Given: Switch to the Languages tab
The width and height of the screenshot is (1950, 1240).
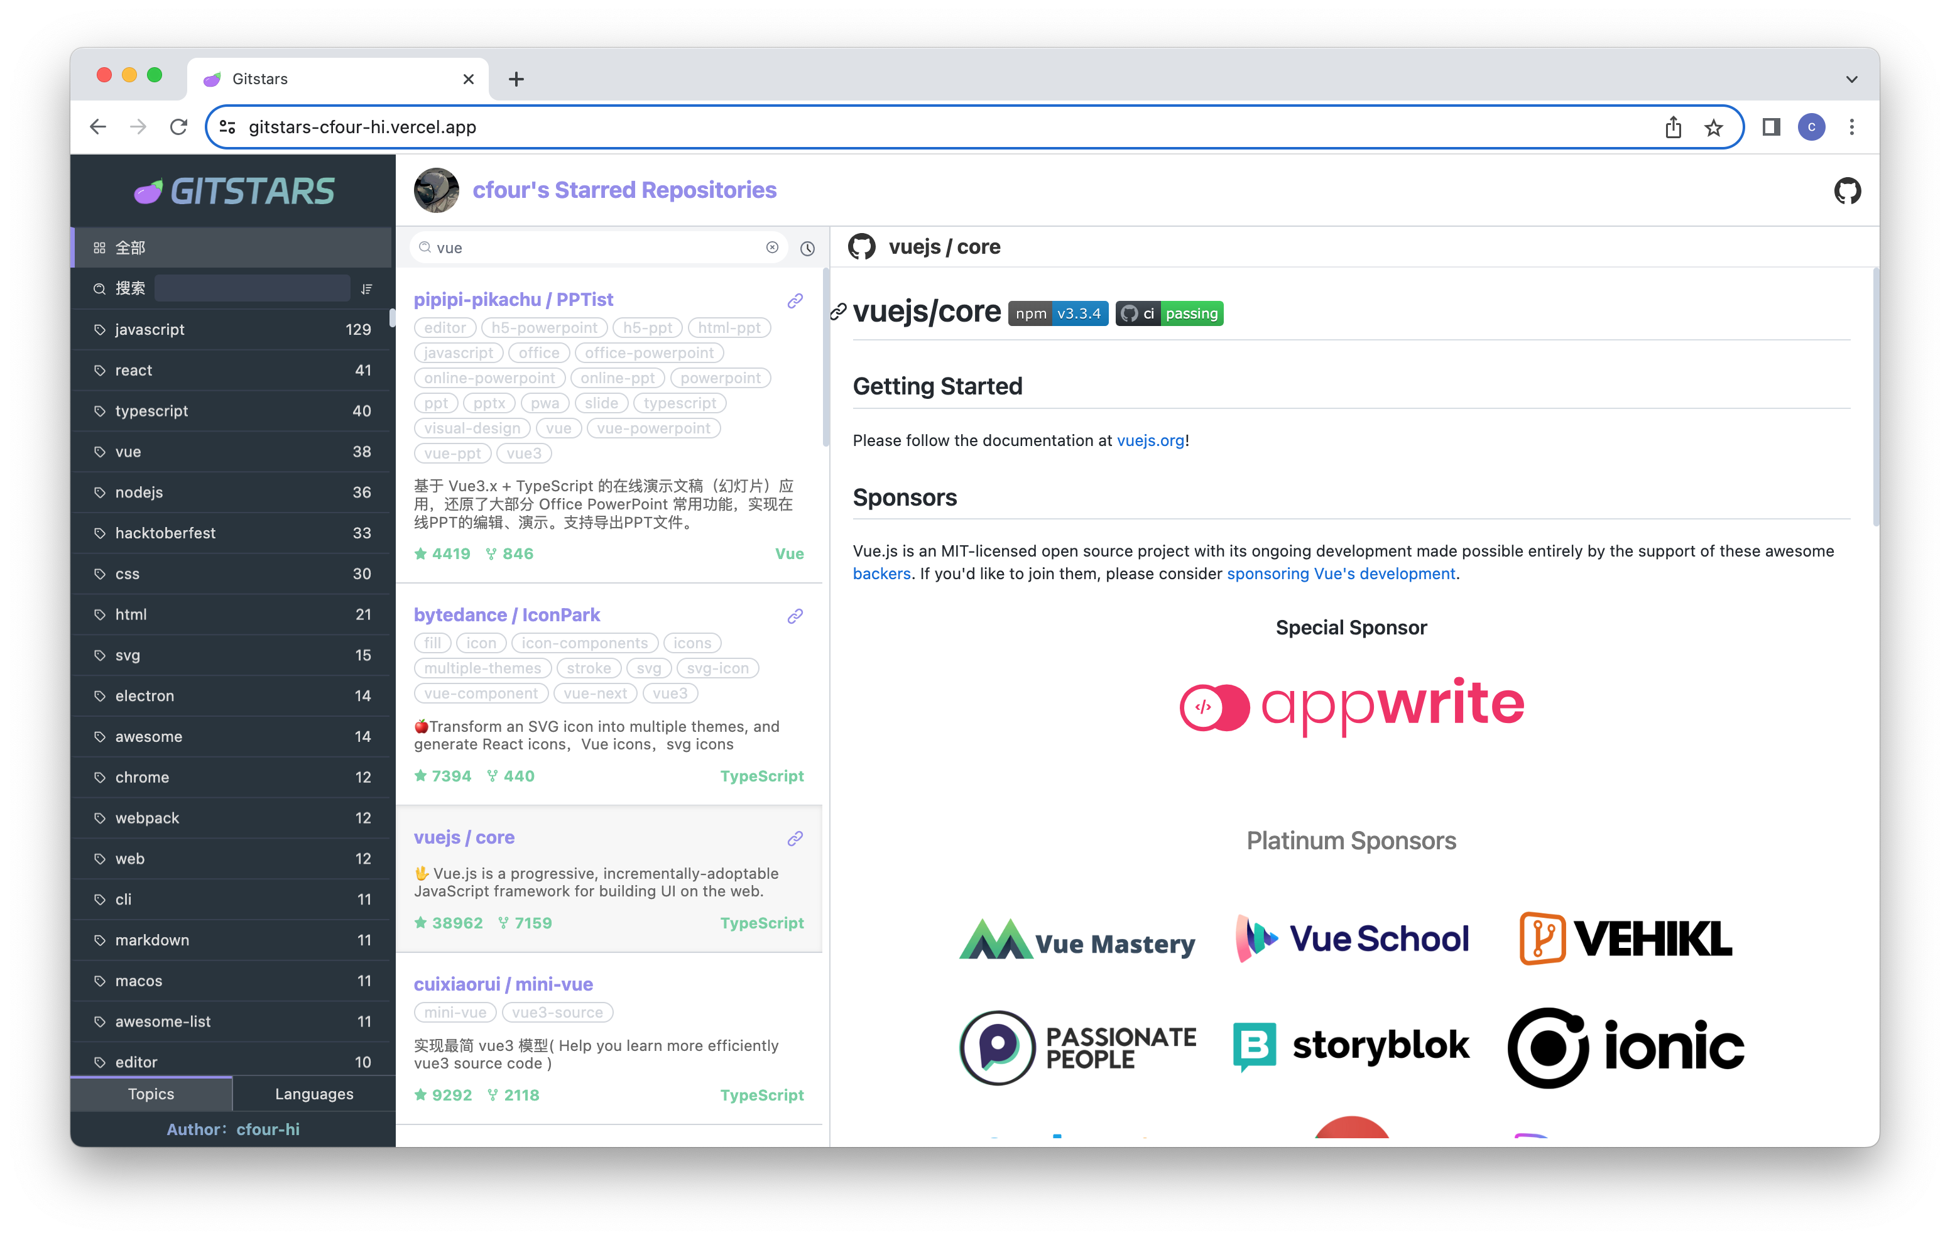Looking at the screenshot, I should coord(313,1094).
